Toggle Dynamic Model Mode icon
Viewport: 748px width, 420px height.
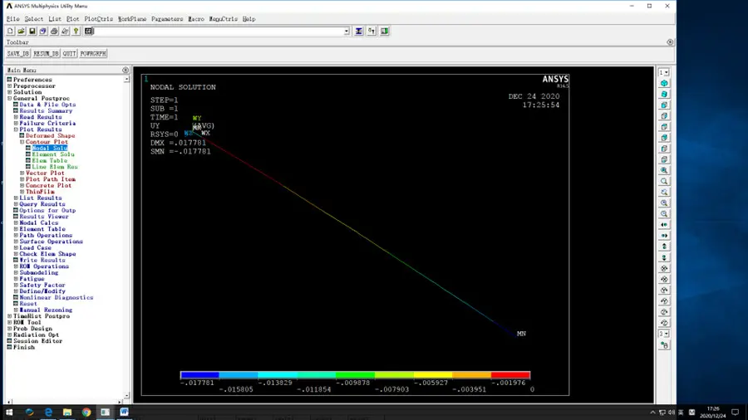[664, 345]
